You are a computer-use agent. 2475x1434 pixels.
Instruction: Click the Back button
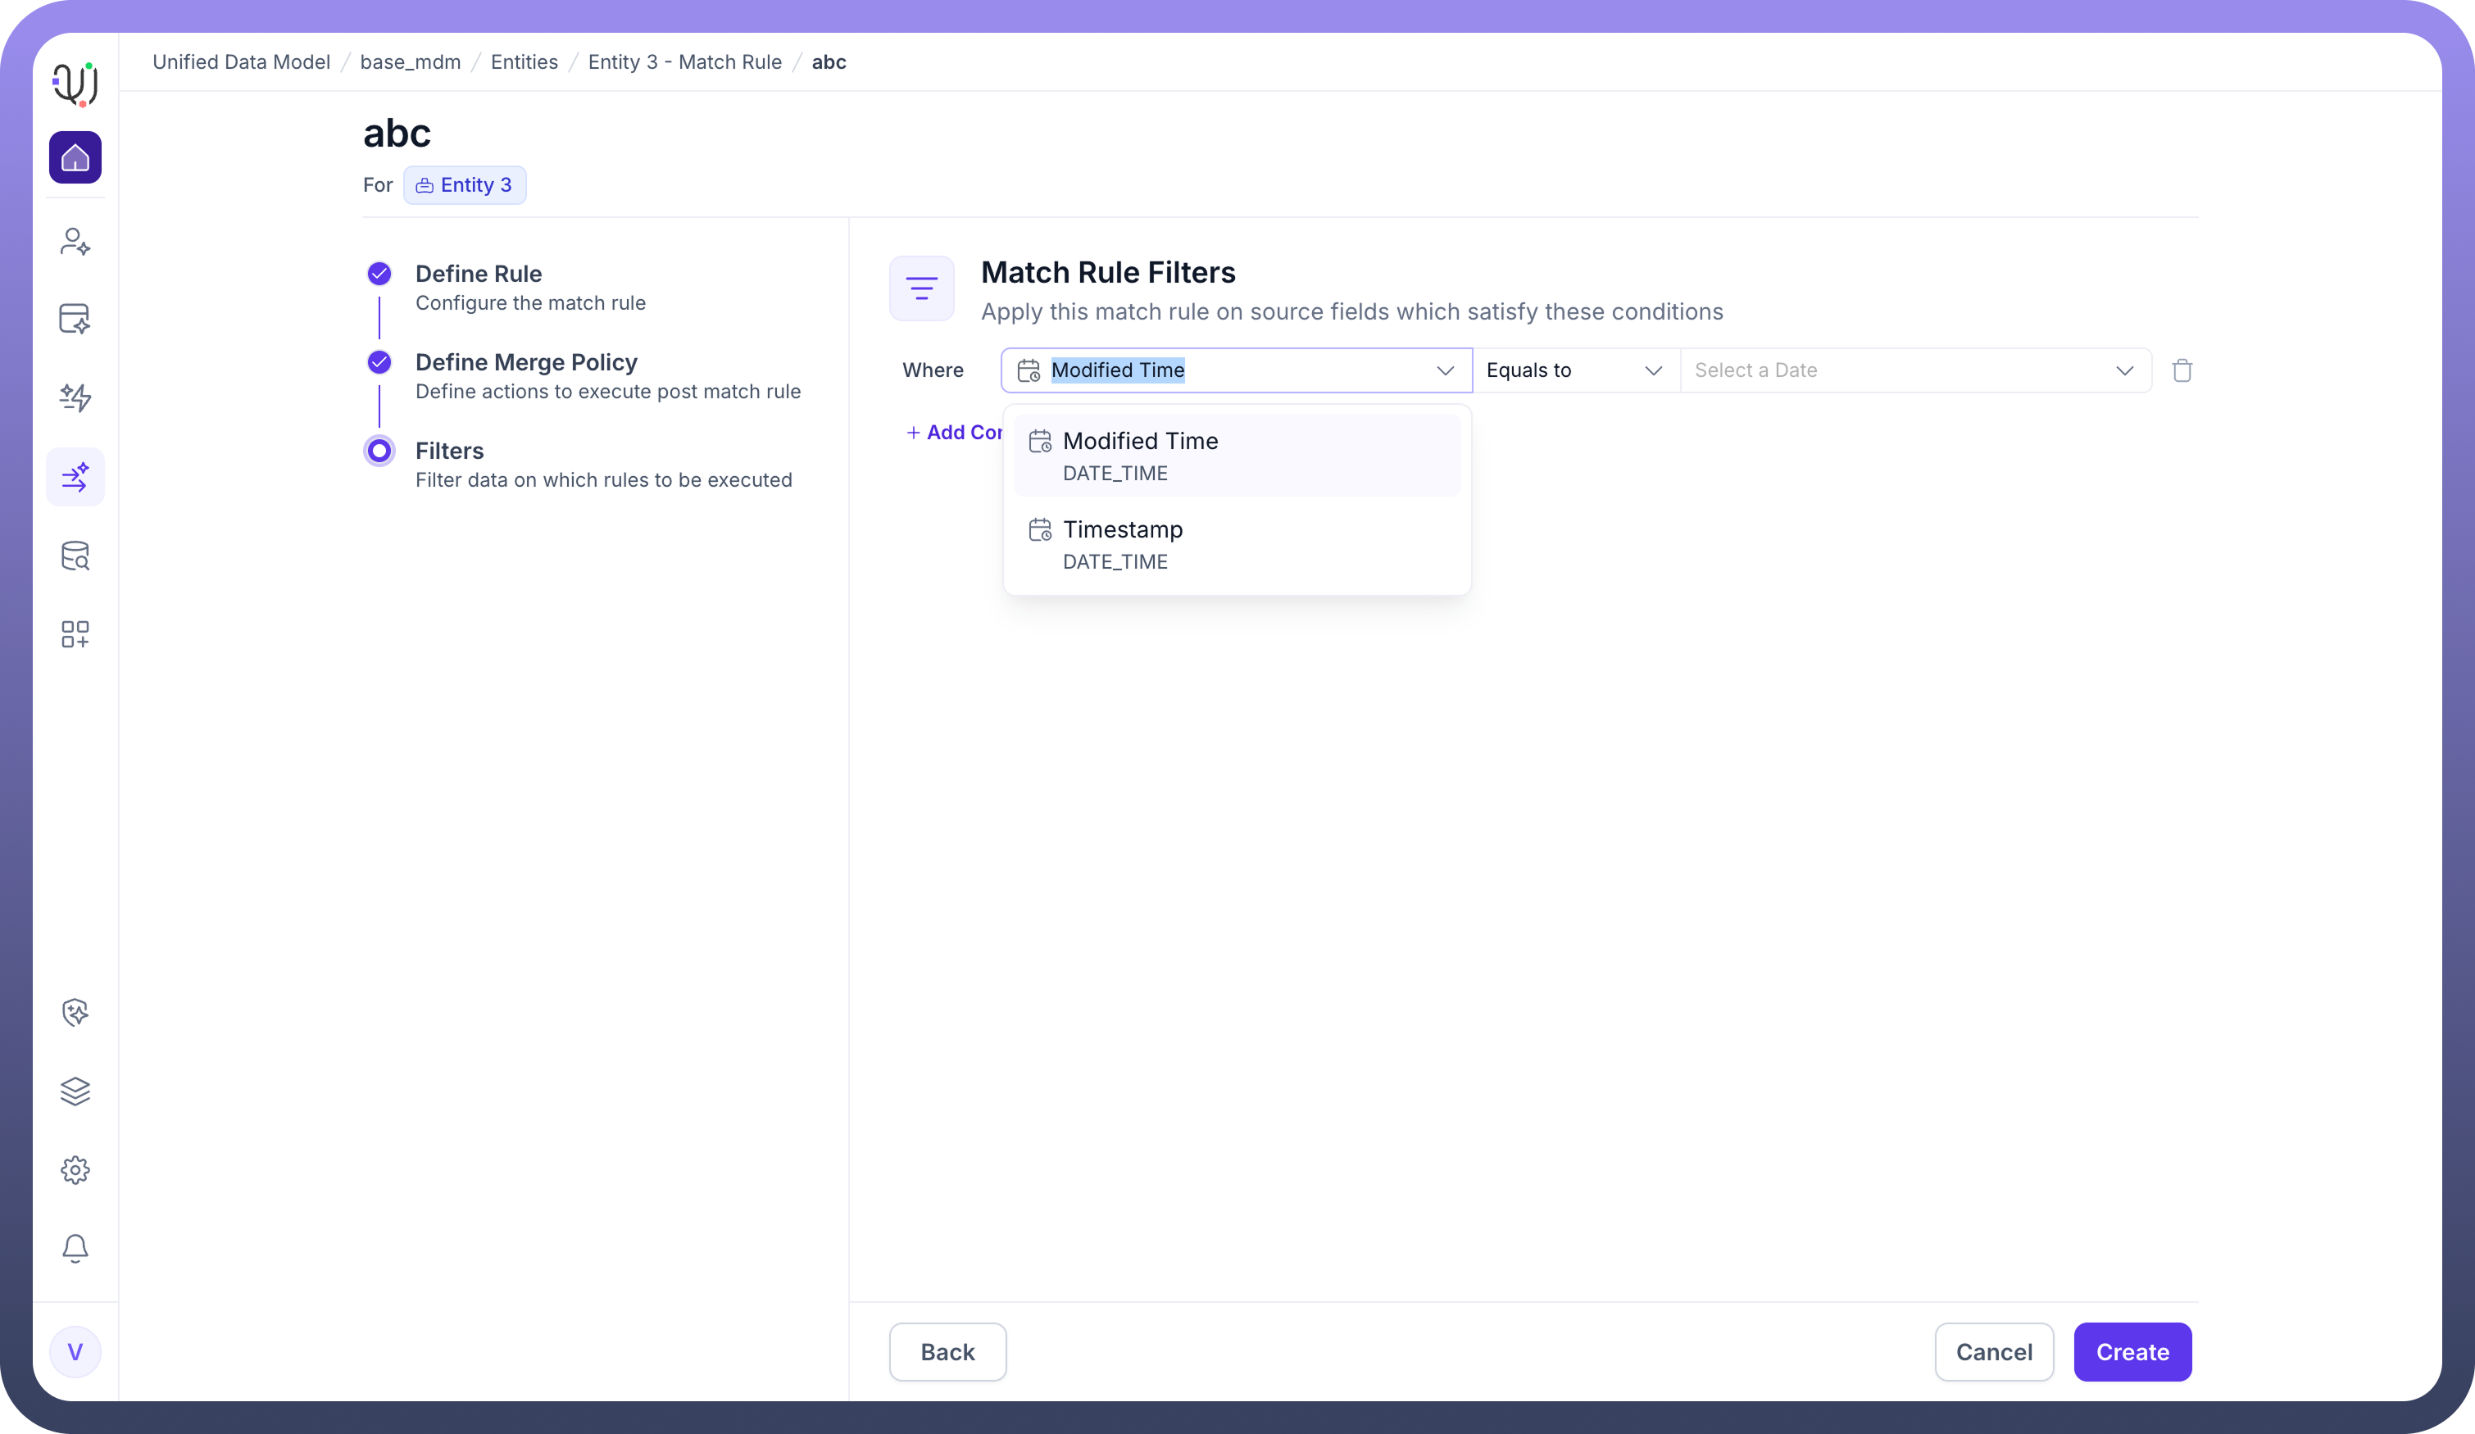click(947, 1351)
